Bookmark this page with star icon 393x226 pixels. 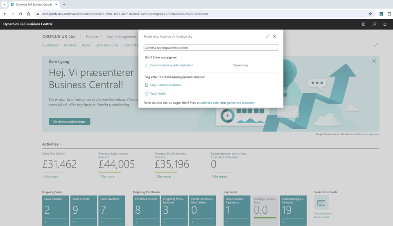coord(370,14)
